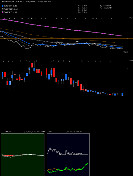Select the 'DOW PT: 6.68' legend label
Screen dimensions: 133x176
click(10, 12)
